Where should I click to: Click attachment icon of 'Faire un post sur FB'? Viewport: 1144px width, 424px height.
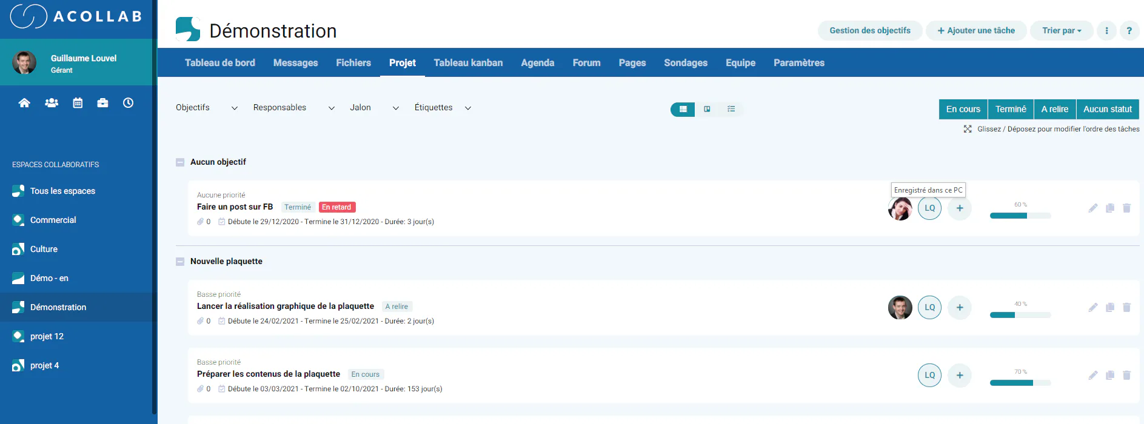click(x=200, y=222)
